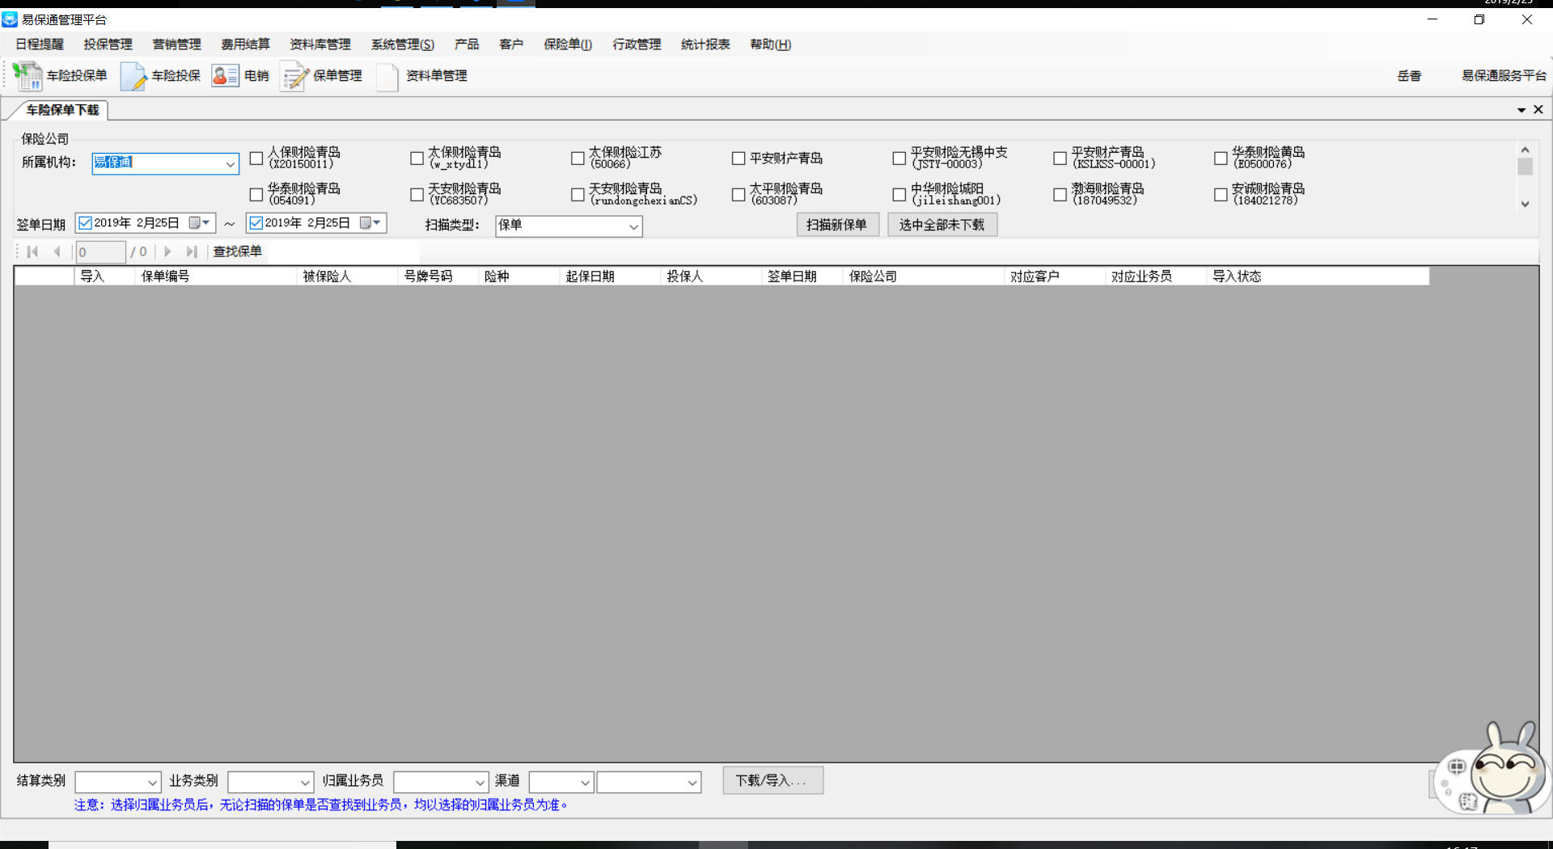Open the 统计报表 menu

(705, 44)
